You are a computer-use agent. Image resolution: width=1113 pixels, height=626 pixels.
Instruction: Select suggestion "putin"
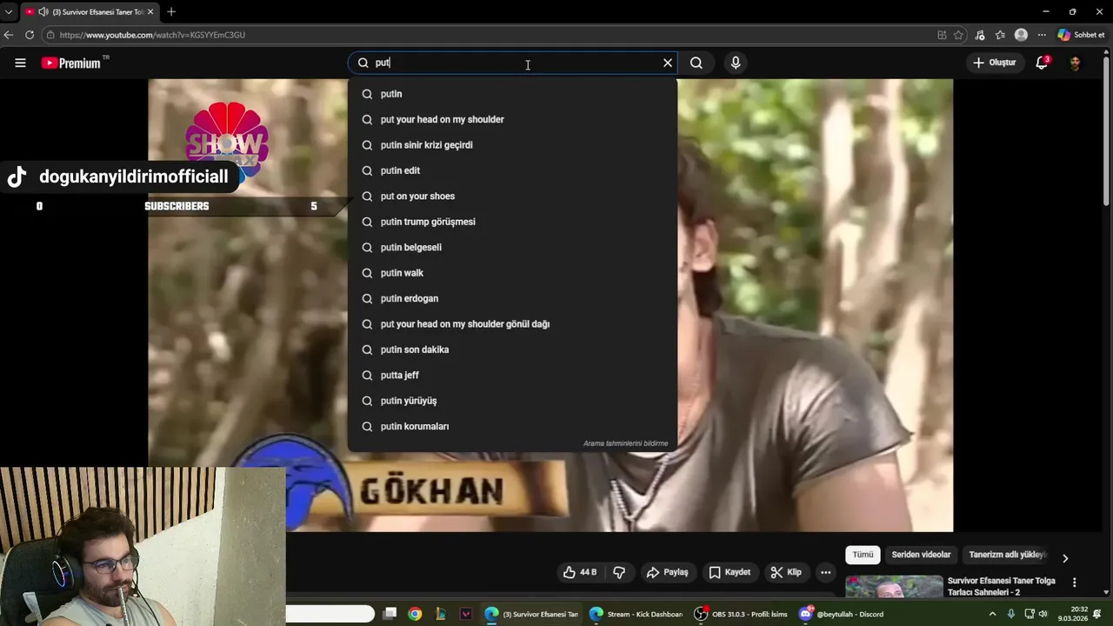(512, 94)
